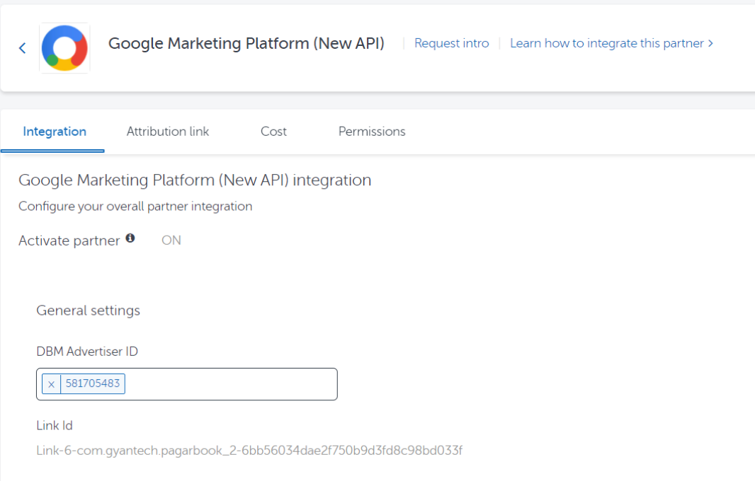Click the Link Id value text
The height and width of the screenshot is (481, 755).
coord(249,451)
